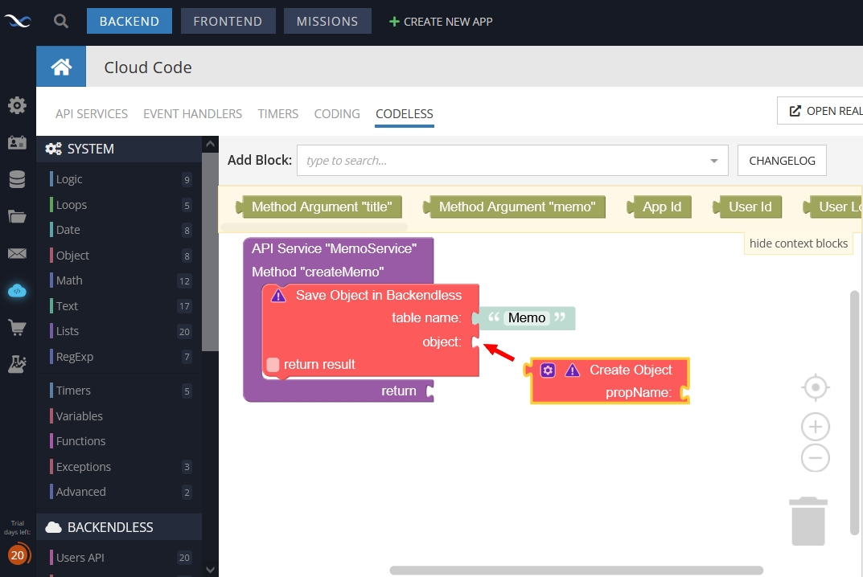This screenshot has height=577, width=863.
Task: Click the workspace horizontal scrollbar
Action: click(x=576, y=571)
